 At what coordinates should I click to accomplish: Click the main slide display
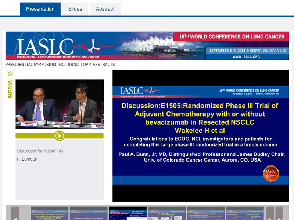201,136
